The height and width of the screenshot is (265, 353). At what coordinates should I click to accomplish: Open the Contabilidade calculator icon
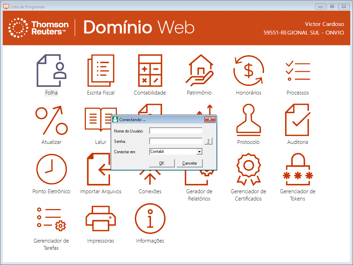tap(150, 71)
